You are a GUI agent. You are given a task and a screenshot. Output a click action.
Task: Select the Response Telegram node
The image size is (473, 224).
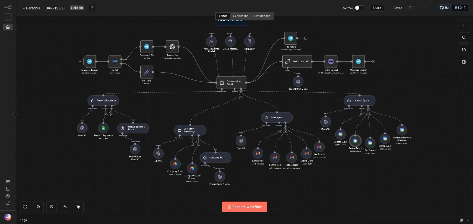(x=291, y=38)
